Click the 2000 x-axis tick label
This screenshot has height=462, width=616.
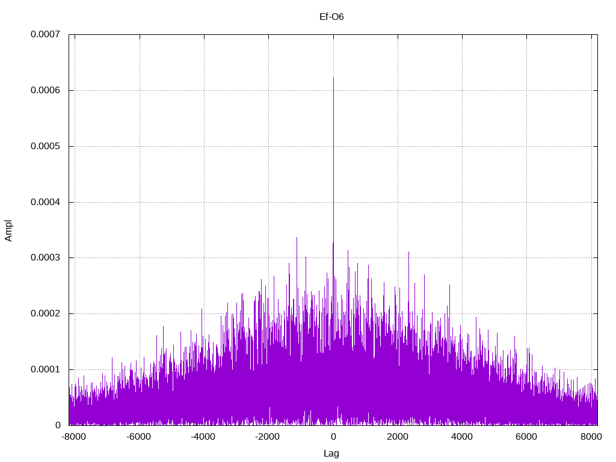398,437
